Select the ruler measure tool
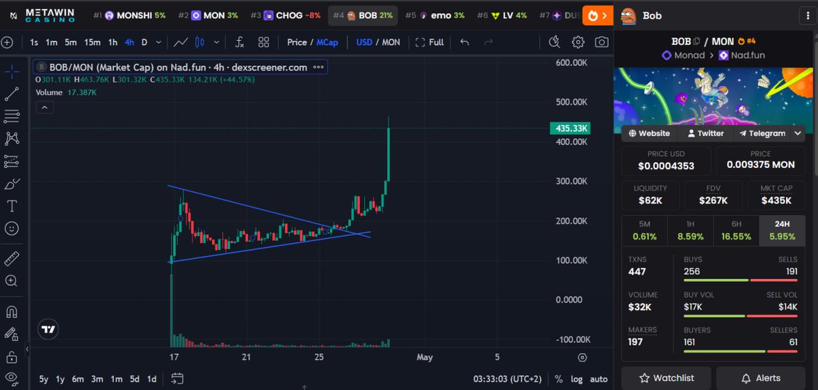The width and height of the screenshot is (818, 390). [12, 259]
